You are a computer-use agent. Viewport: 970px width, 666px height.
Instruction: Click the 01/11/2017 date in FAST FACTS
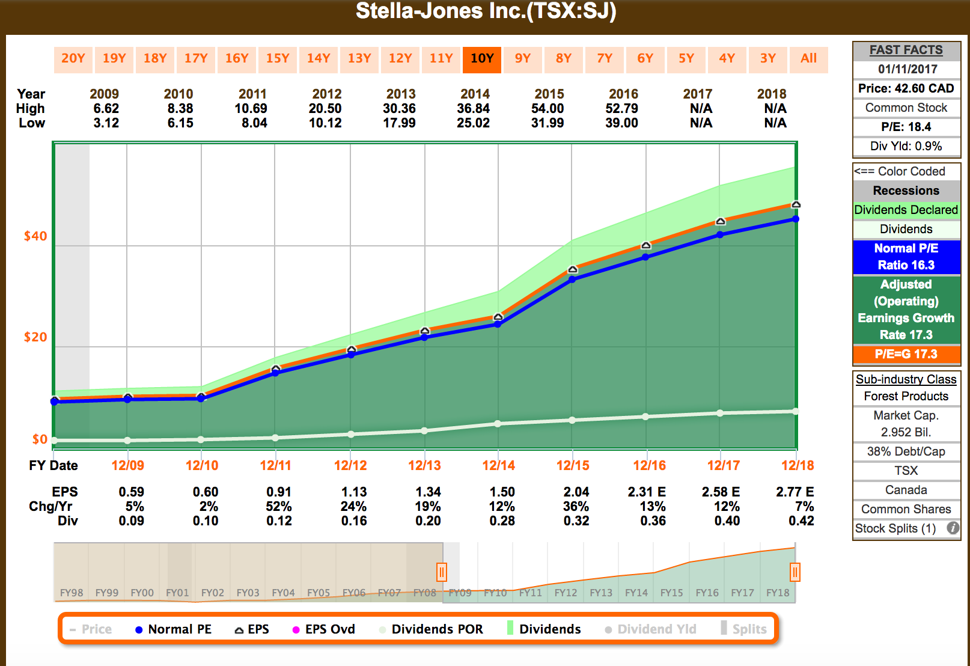click(x=906, y=69)
